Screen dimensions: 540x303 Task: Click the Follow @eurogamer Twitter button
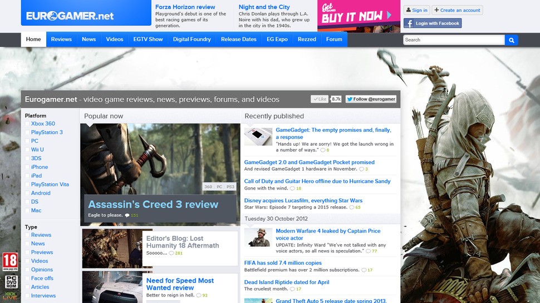click(x=371, y=99)
